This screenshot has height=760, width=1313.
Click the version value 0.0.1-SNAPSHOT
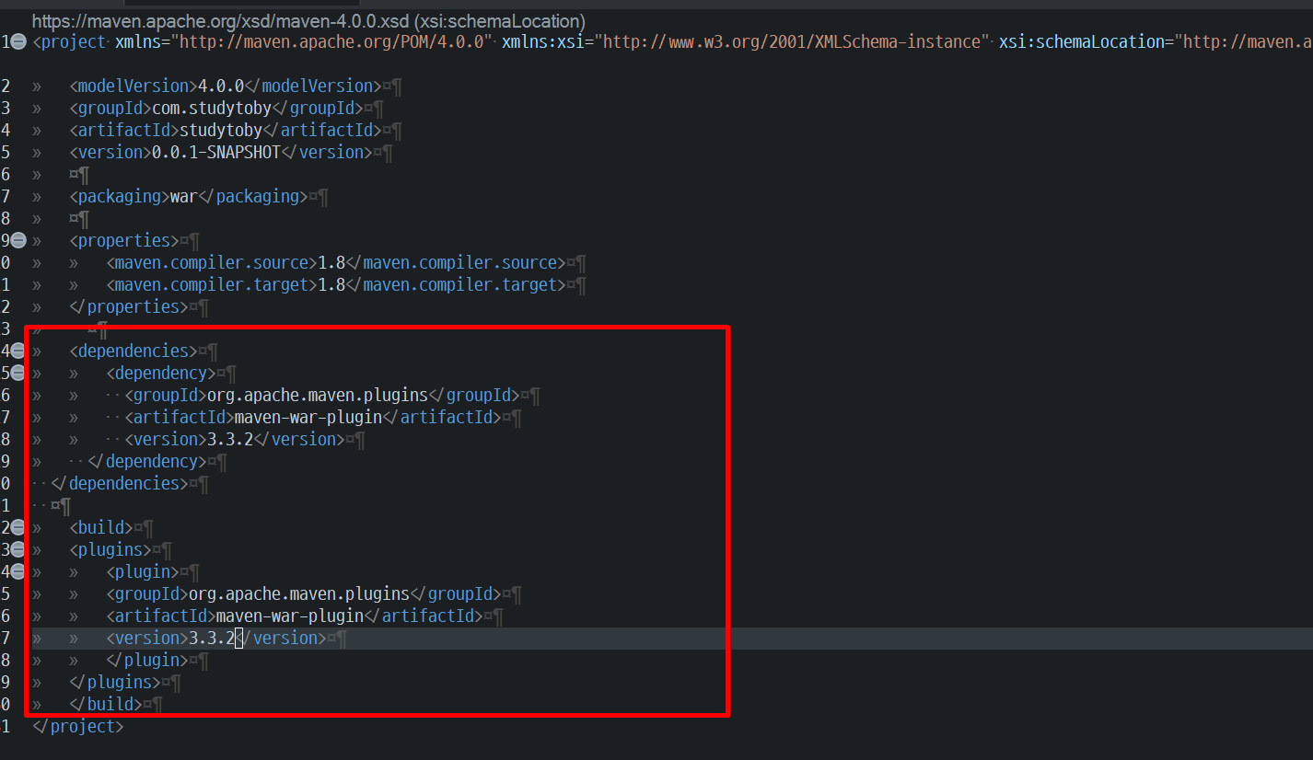click(x=216, y=152)
